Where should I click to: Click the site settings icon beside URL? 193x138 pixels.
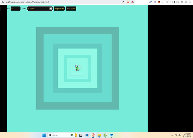(x=3, y=2)
